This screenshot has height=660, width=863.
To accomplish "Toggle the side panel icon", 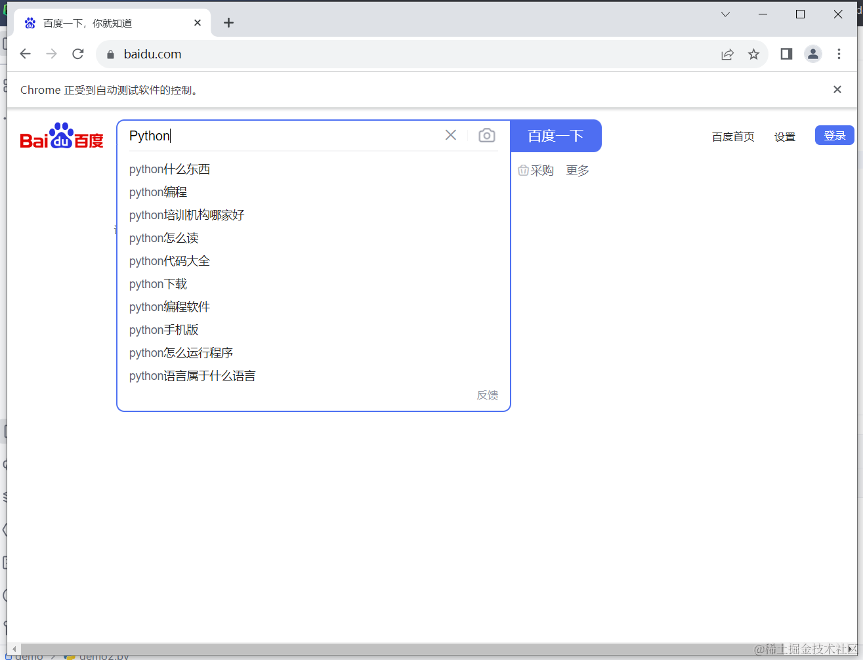I will [x=786, y=54].
